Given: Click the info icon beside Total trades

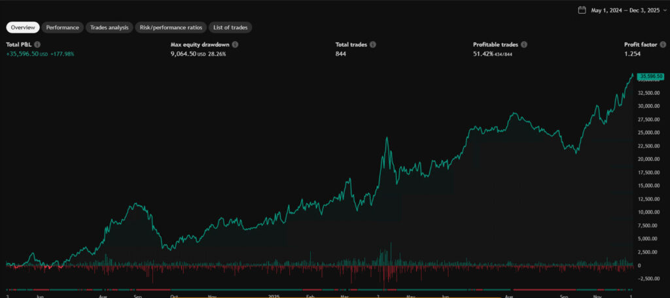Looking at the screenshot, I should tap(373, 44).
